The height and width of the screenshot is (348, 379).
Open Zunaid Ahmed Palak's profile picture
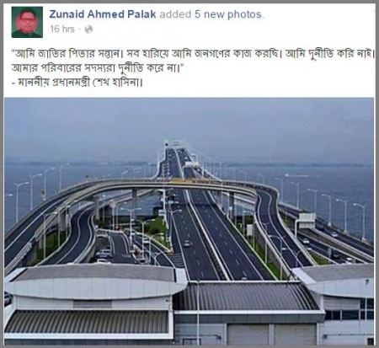pos(27,22)
